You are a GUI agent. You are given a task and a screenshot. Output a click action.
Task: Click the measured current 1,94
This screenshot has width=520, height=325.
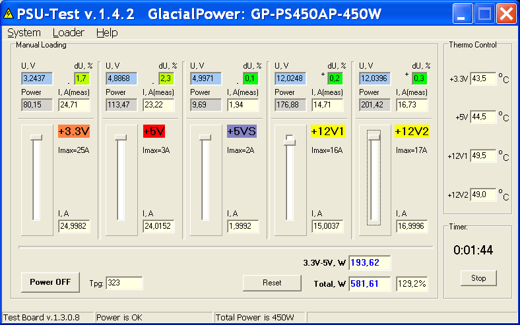[x=243, y=105]
